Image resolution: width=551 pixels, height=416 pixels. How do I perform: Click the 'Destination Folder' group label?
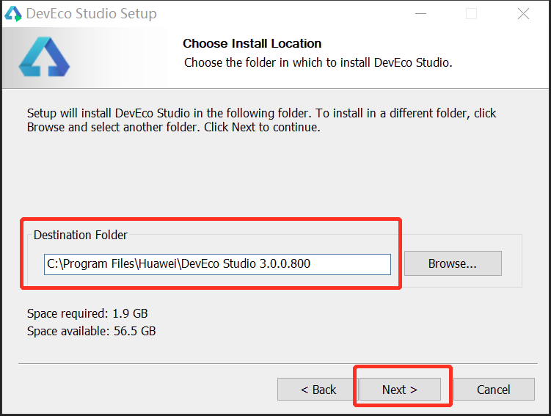(81, 235)
